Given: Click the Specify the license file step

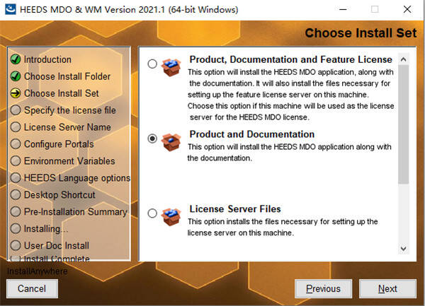Looking at the screenshot, I should pos(68,110).
